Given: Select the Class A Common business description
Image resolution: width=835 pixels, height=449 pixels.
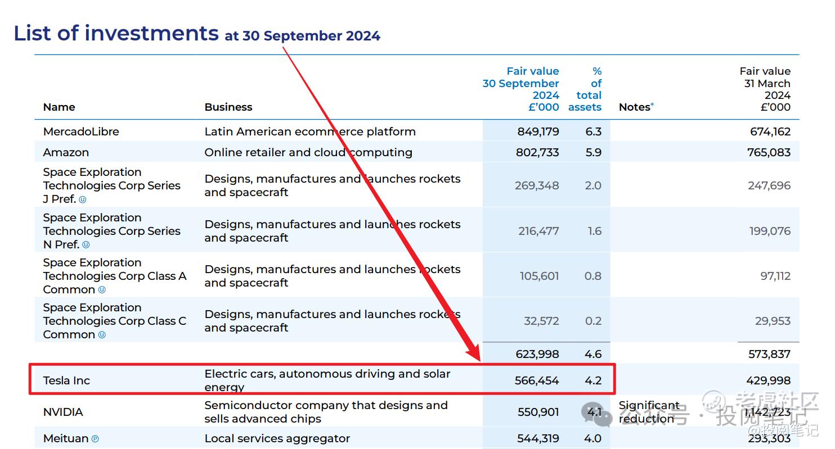Looking at the screenshot, I should click(333, 276).
